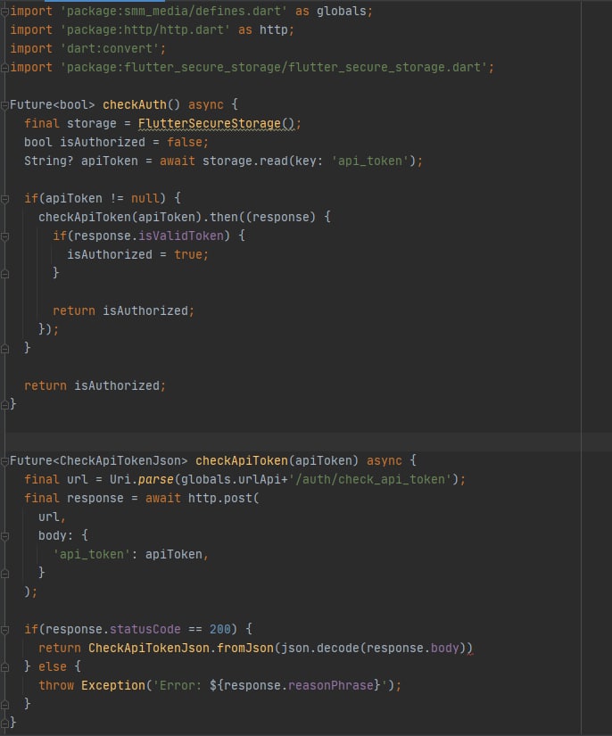
Task: Click fold end marker closing checkAuth function
Action: (4, 404)
